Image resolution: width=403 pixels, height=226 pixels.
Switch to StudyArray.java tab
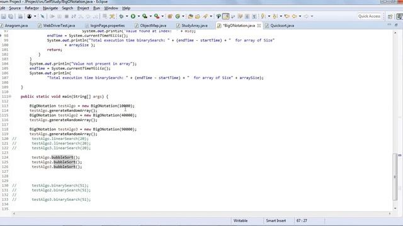click(195, 26)
